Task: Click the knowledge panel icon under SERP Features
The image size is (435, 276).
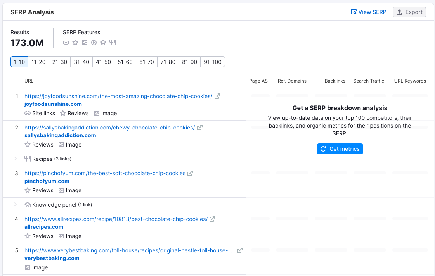Action: point(103,43)
